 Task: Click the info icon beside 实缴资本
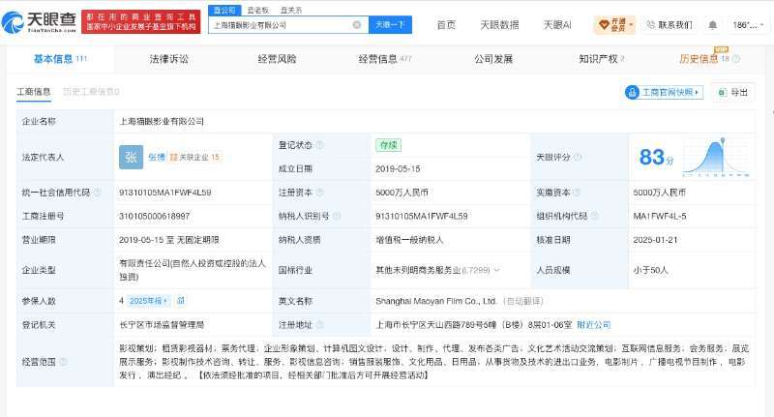point(577,193)
